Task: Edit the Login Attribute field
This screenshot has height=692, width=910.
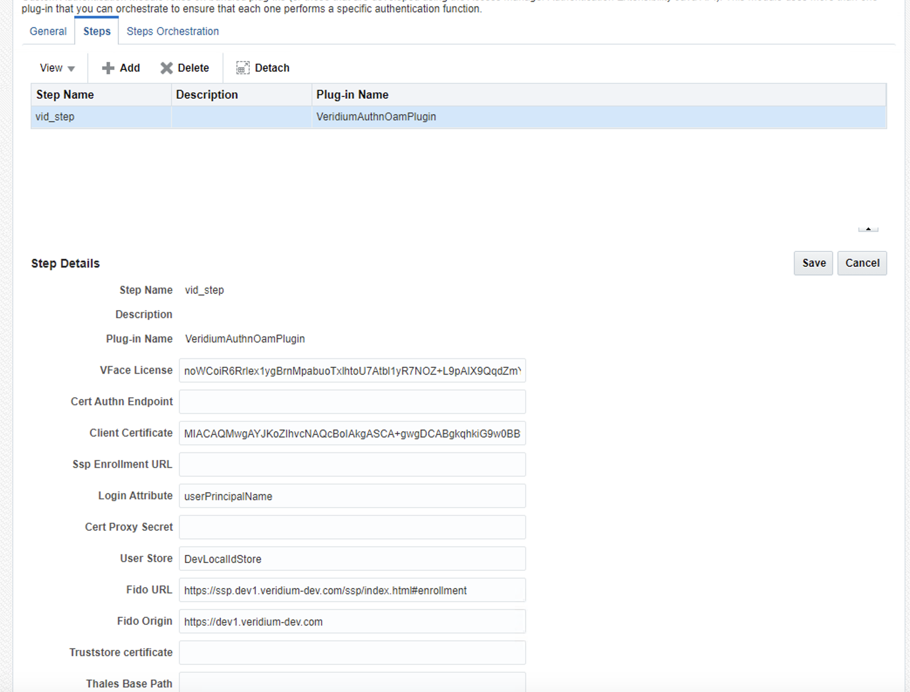Action: (x=352, y=496)
